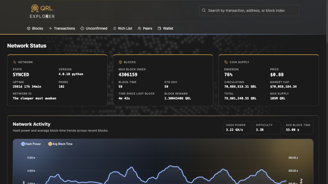Click the Network Status heading
The width and height of the screenshot is (328, 184).
click(27, 46)
